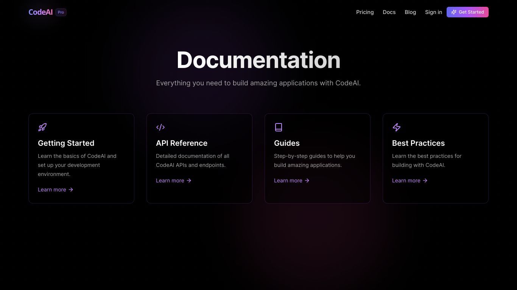Click the book icon in Guides card
The height and width of the screenshot is (290, 517).
coord(279,127)
